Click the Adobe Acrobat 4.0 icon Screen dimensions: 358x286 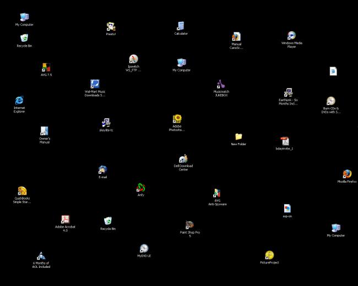[65, 219]
